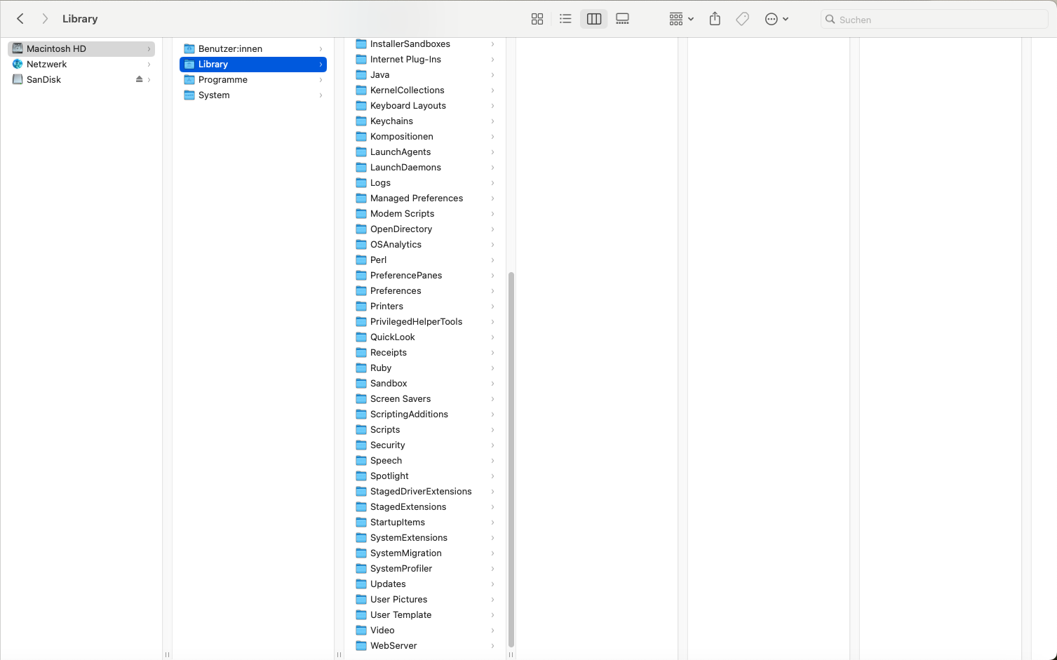Click the Suchen search field

[x=934, y=20]
